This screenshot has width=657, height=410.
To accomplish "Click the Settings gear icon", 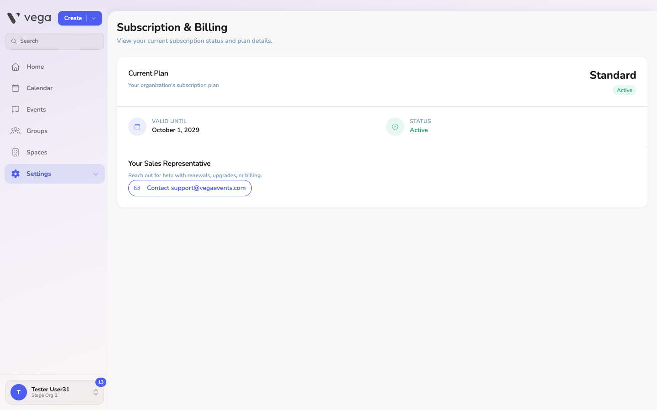I will (x=16, y=174).
